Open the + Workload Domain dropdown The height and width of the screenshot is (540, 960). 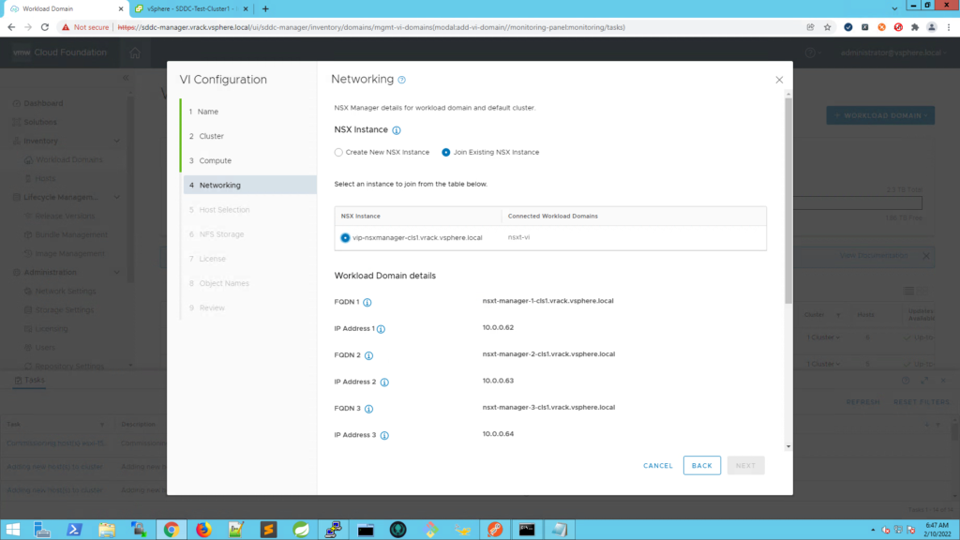click(x=880, y=115)
